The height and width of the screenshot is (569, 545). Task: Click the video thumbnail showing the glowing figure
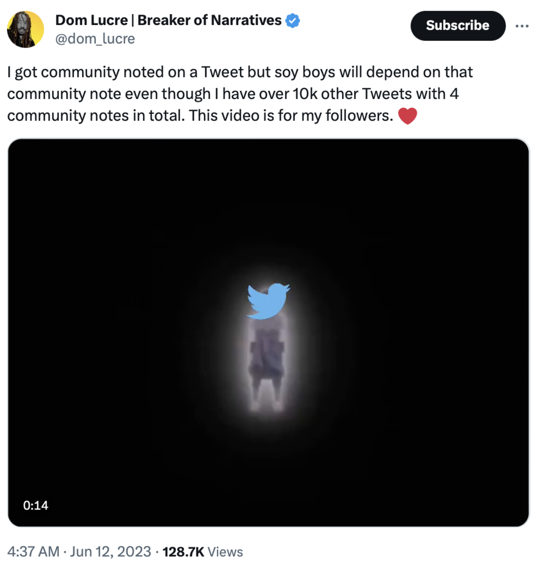pyautogui.click(x=269, y=332)
